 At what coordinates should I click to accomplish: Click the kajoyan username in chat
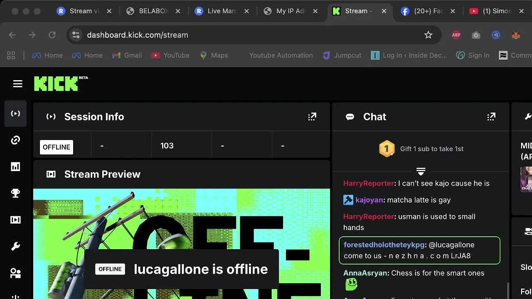(369, 200)
